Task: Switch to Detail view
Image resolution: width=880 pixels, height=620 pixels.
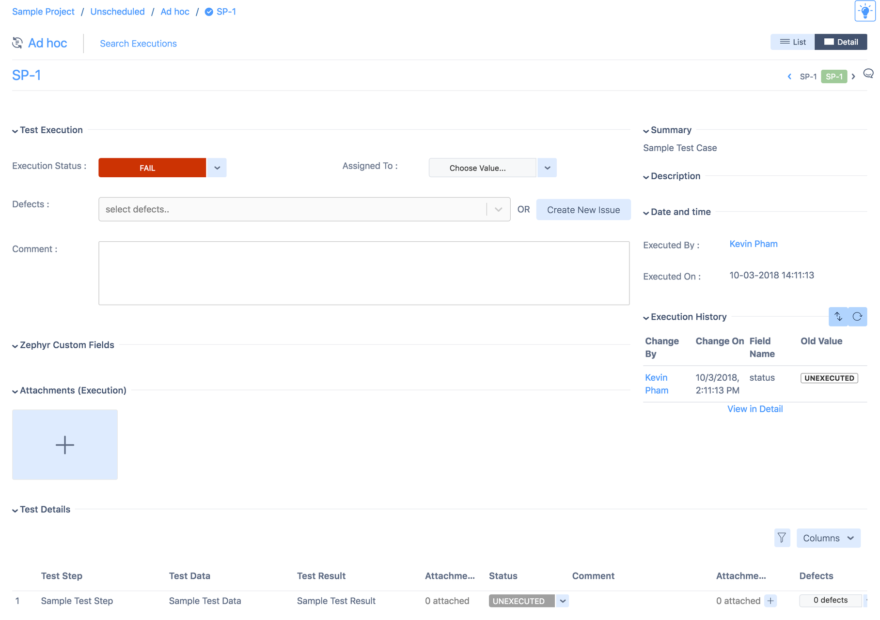Action: (841, 42)
